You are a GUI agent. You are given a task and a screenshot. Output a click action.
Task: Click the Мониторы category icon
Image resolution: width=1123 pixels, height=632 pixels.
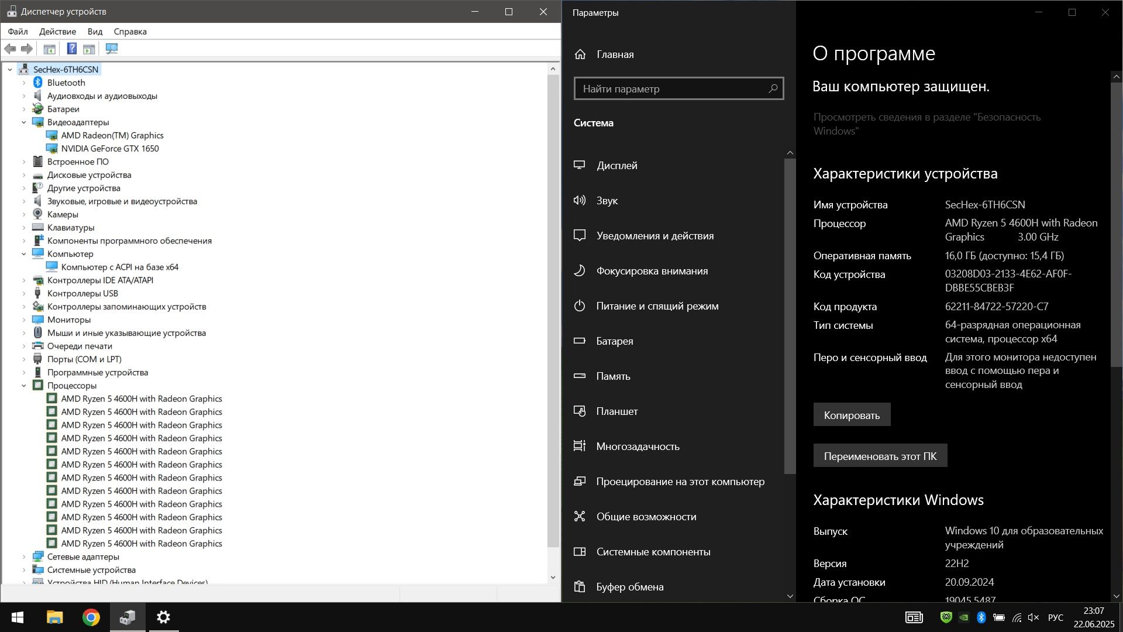38,320
